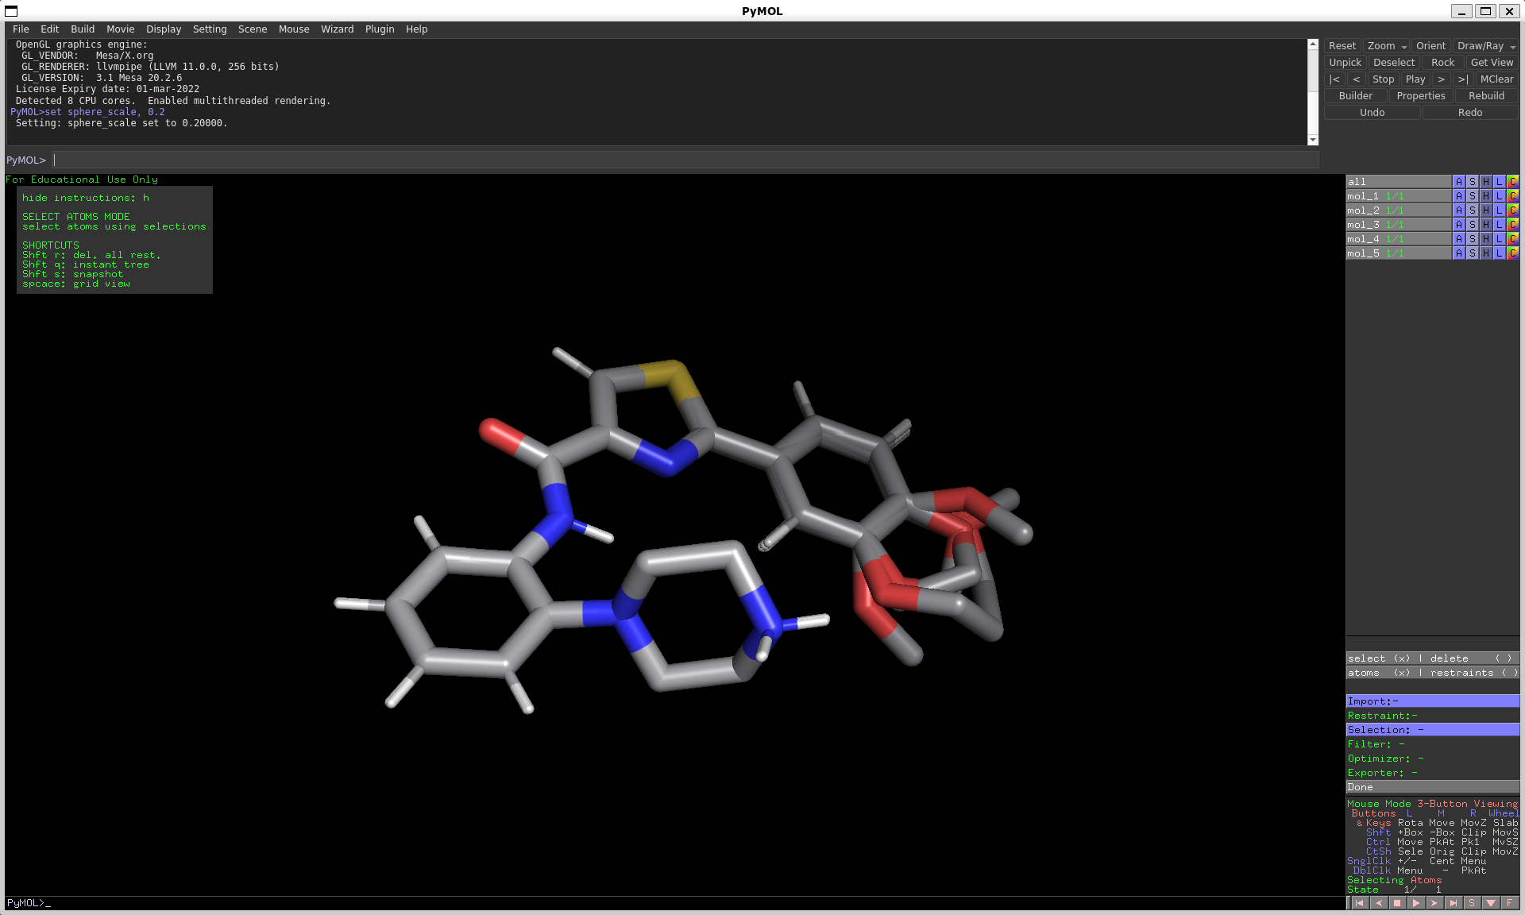Step back one frame in bottom playback bar
Viewport: 1525px width, 915px height.
click(1378, 903)
